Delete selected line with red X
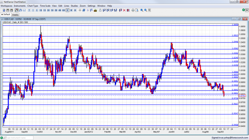The image size is (249, 140). click(124, 10)
